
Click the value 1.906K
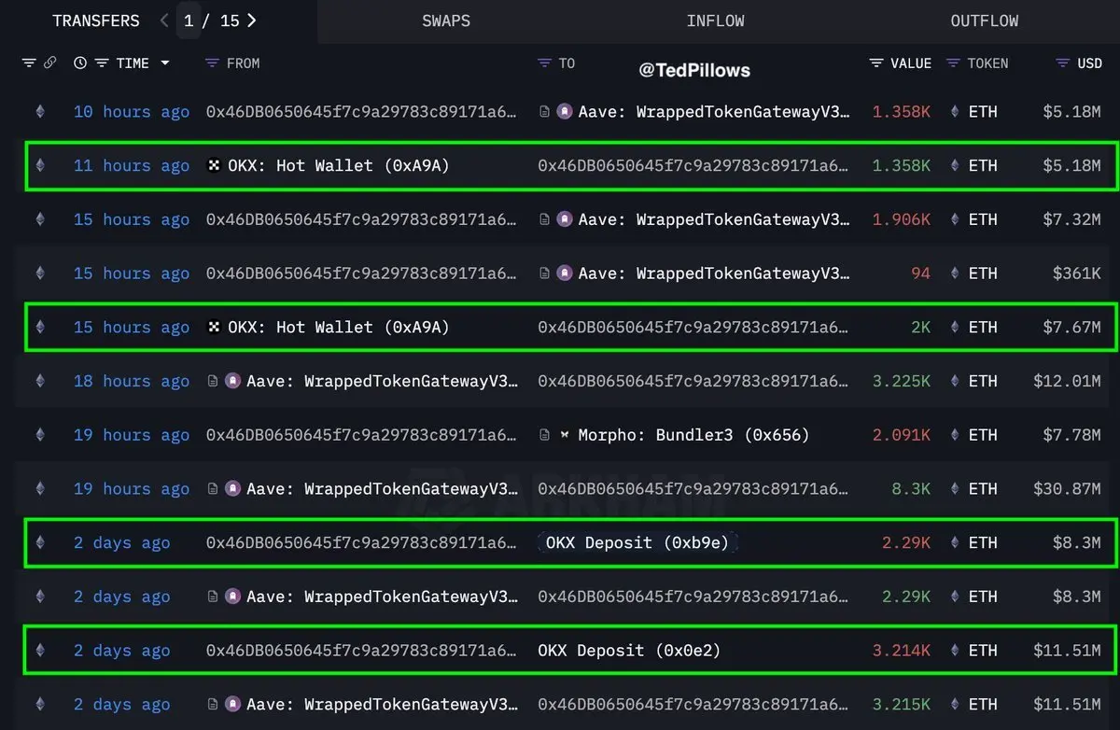(x=902, y=220)
